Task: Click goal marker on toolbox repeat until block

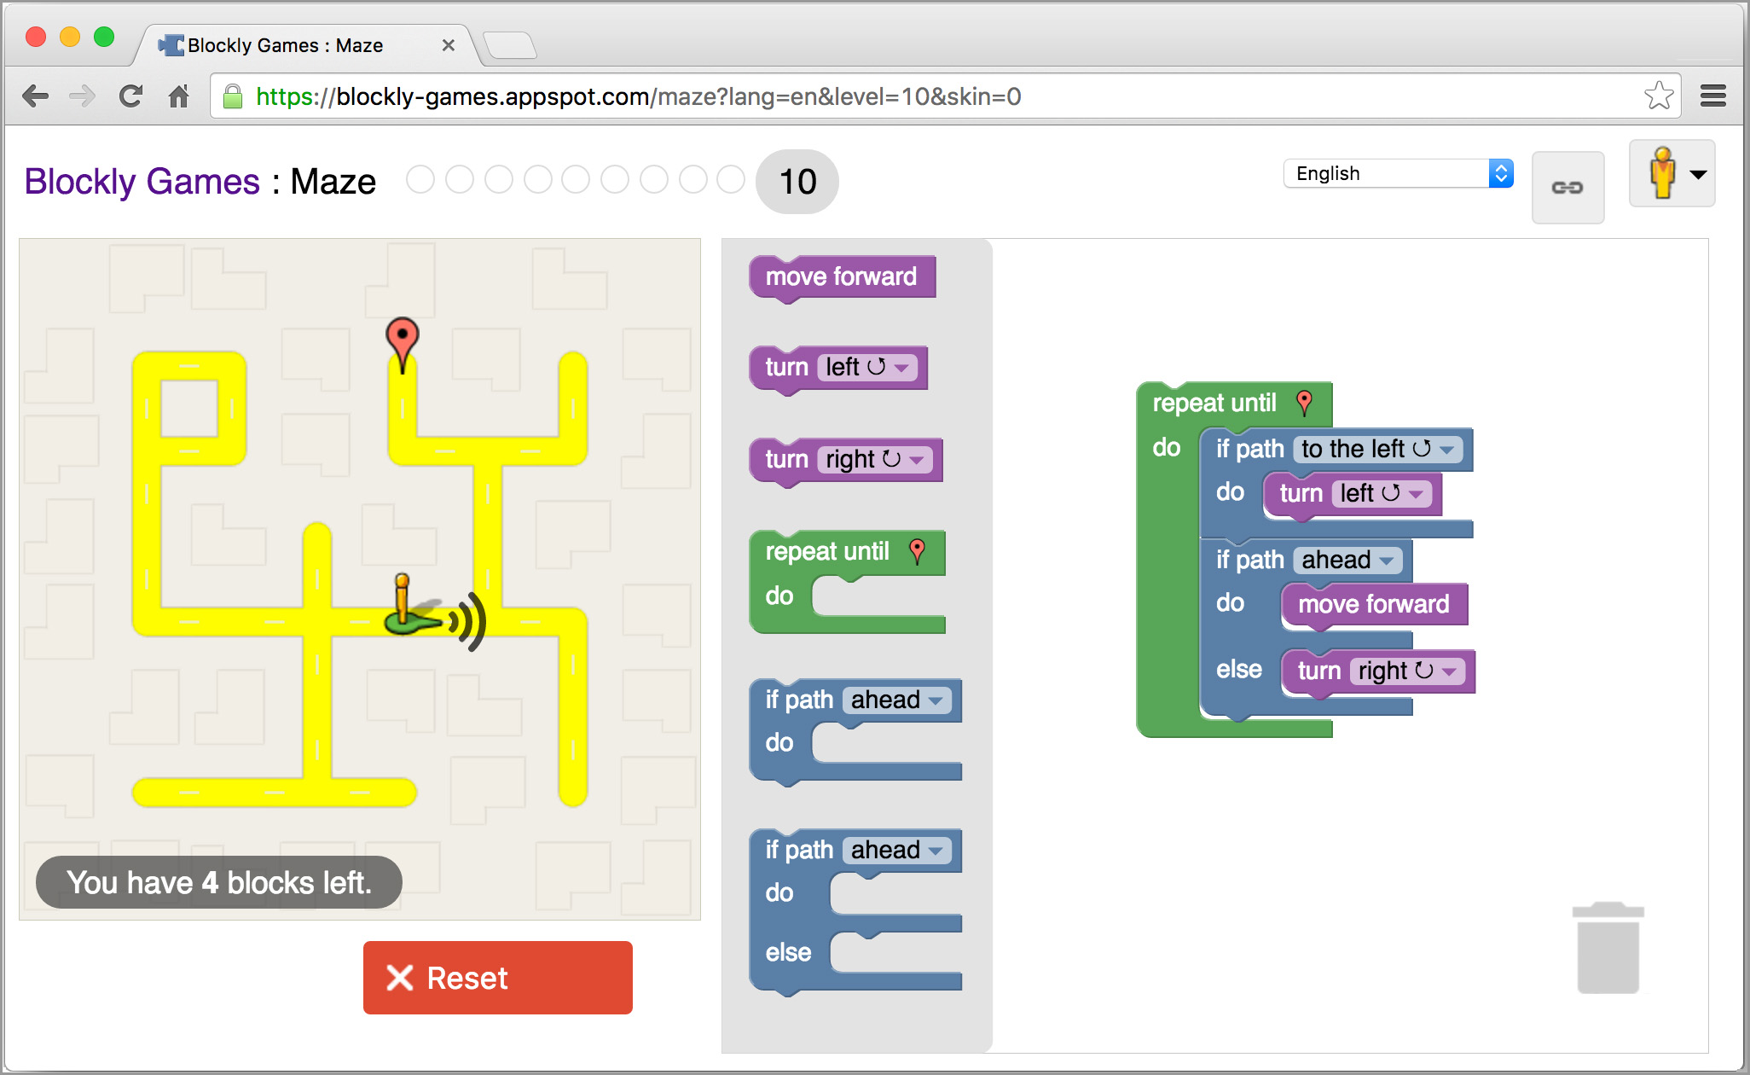Action: click(x=917, y=551)
